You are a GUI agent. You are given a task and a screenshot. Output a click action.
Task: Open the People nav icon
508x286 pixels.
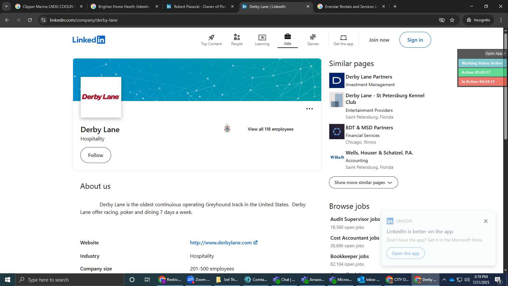pos(237,37)
